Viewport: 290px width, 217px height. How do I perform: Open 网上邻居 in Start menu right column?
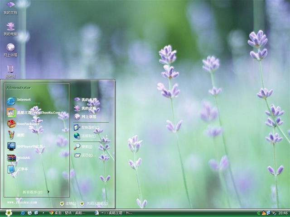(x=85, y=117)
